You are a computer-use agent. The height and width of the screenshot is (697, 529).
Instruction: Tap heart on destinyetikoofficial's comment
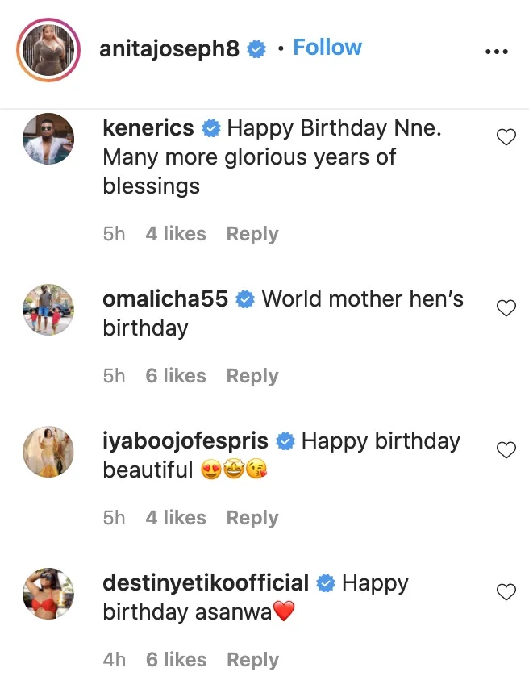point(506,592)
